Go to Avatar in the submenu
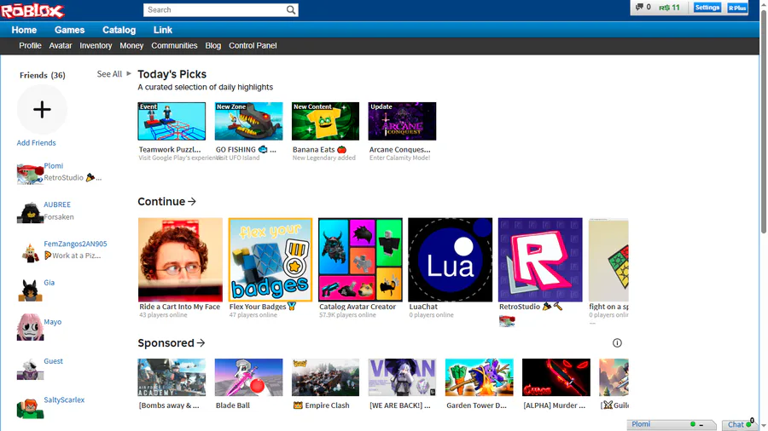The image size is (768, 431). tap(61, 45)
